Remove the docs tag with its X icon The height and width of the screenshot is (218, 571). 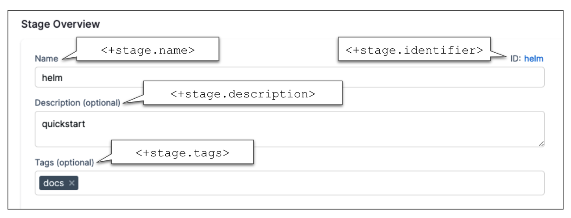coord(71,183)
